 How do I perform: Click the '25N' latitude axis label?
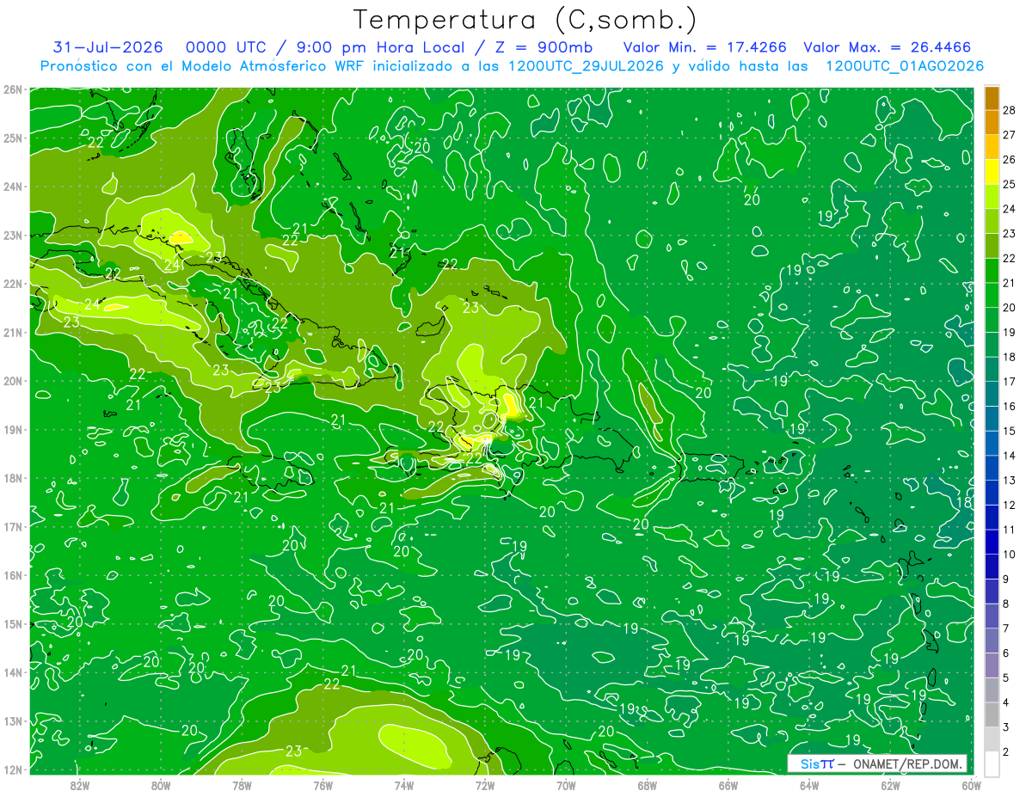tap(13, 138)
